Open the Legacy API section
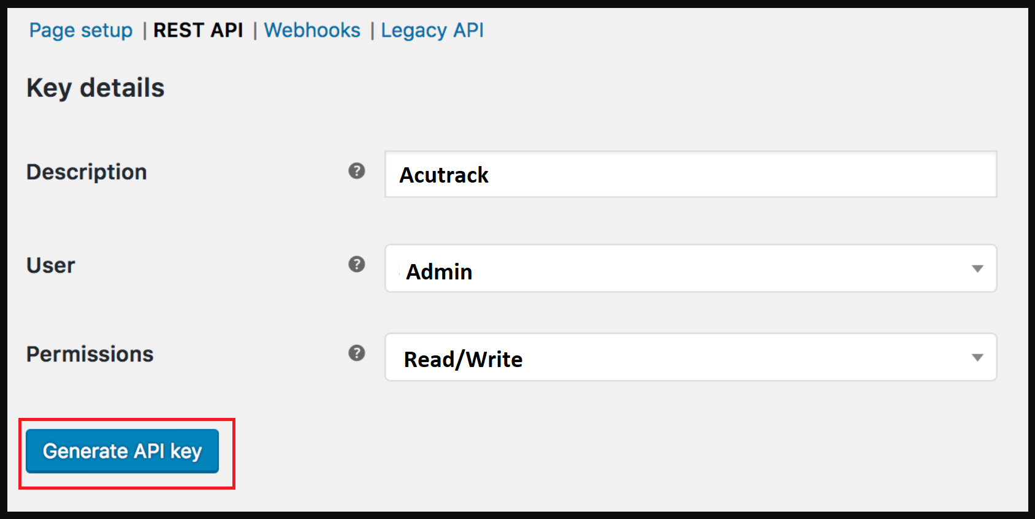 [432, 30]
